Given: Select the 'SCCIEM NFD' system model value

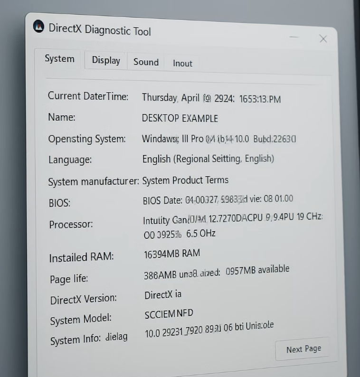Looking at the screenshot, I should [x=169, y=314].
